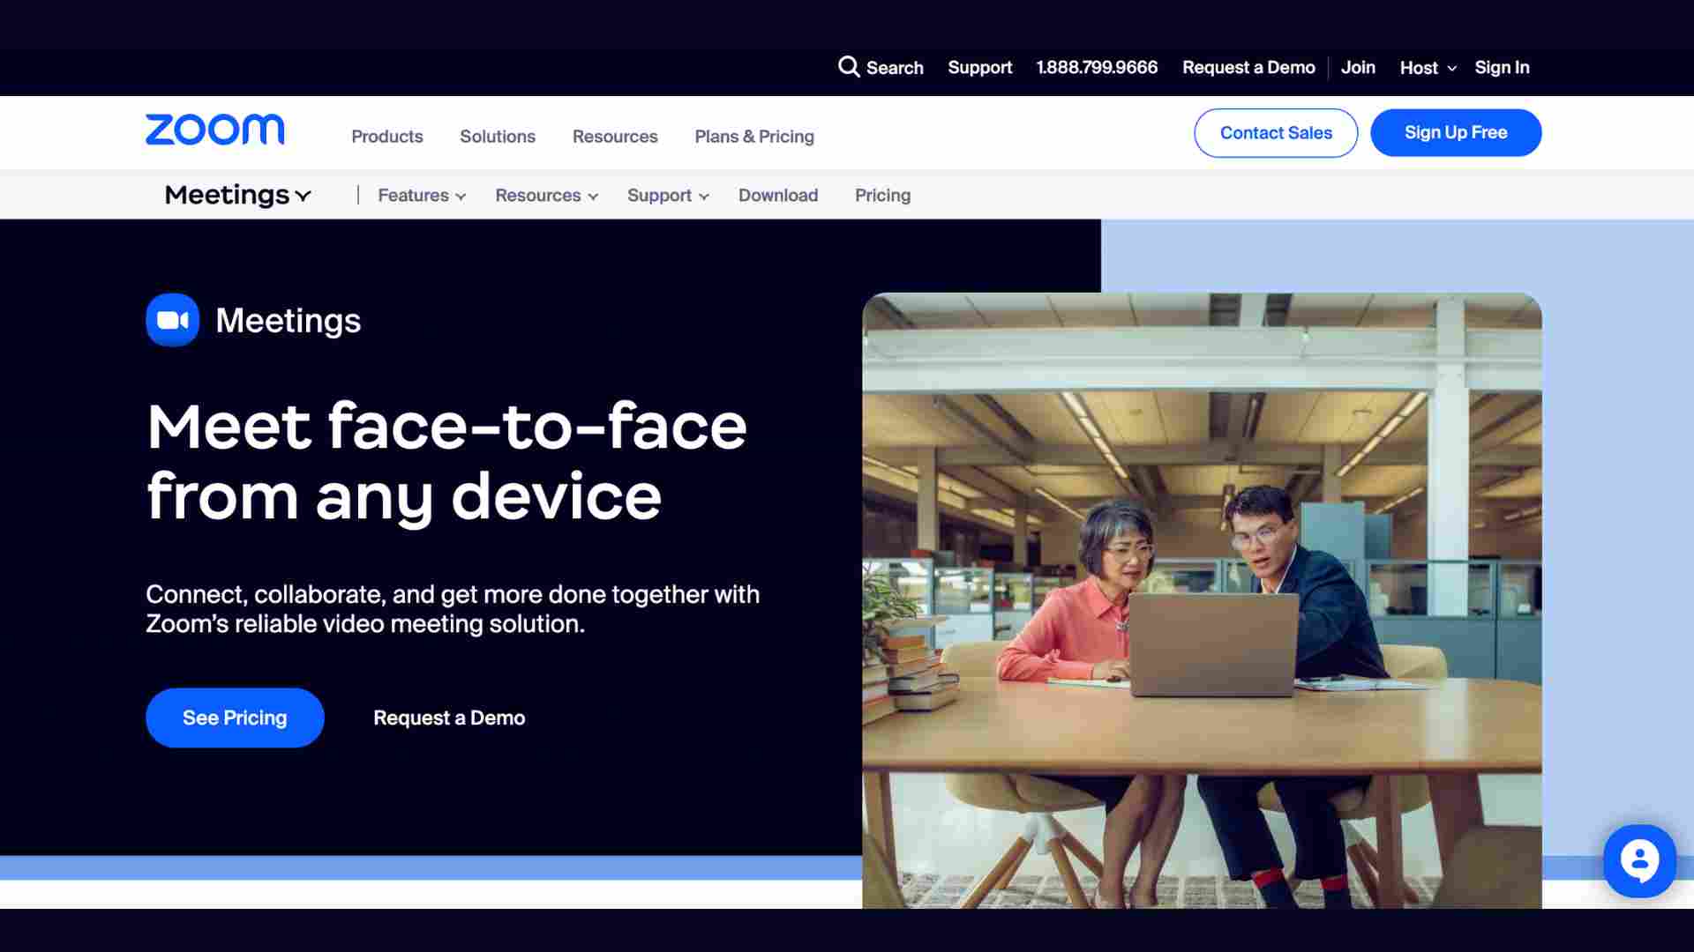Go to Plans & Pricing
This screenshot has height=952, width=1694.
point(753,137)
